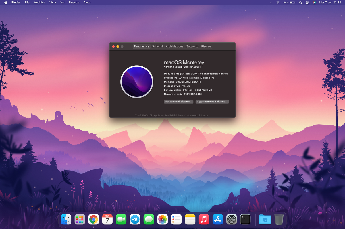This screenshot has width=345, height=229.
Task: Open the Aiuto menu
Action: pyautogui.click(x=87, y=3)
